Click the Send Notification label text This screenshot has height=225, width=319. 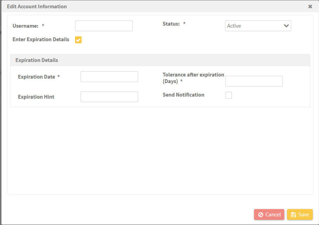tap(183, 95)
